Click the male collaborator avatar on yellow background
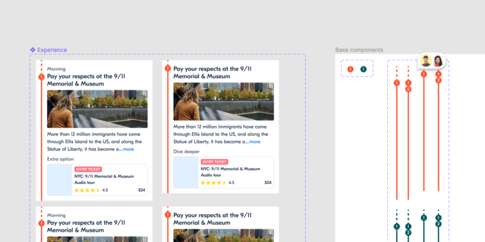 tap(426, 61)
